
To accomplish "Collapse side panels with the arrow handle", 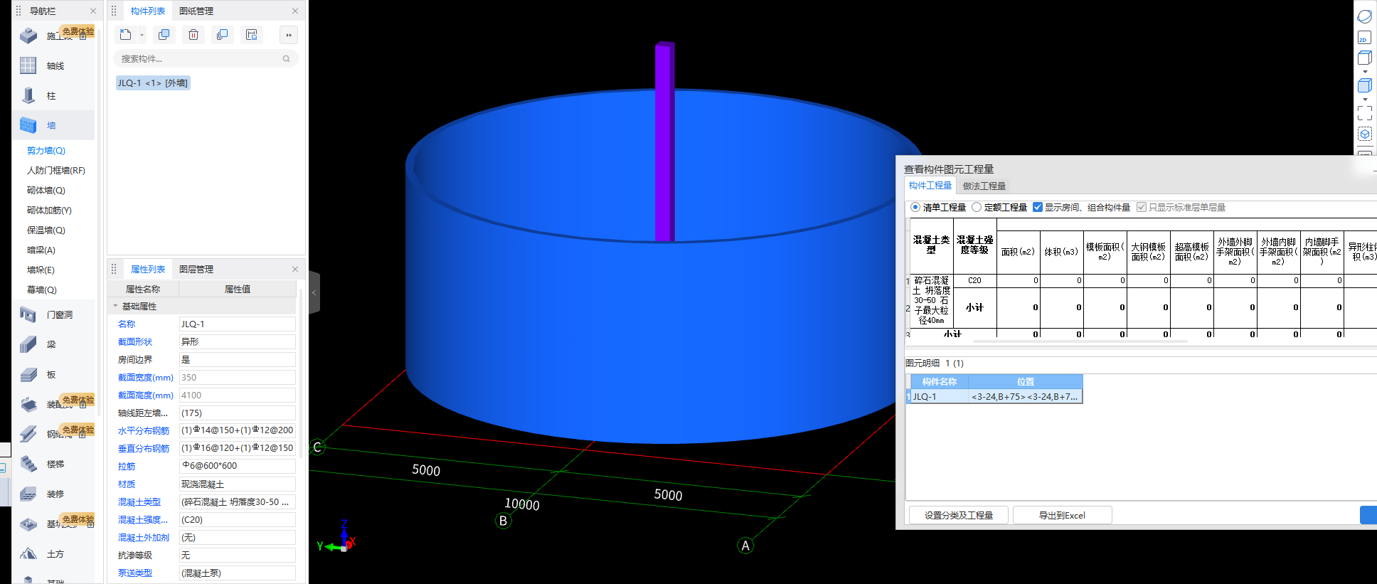I will pyautogui.click(x=314, y=292).
